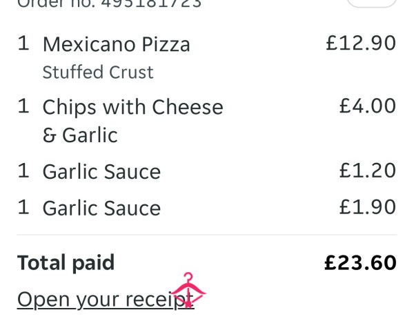Select the Stuffed Crust option text

coord(98,72)
